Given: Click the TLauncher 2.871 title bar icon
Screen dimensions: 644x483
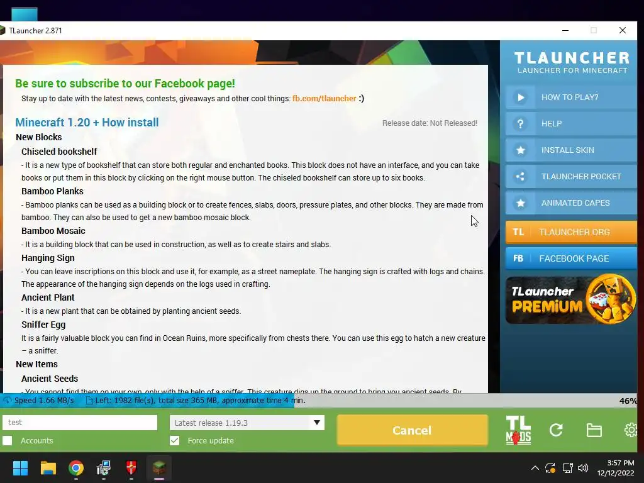Looking at the screenshot, I should click(2, 30).
